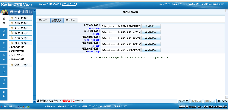Click the content scrollbar up arrow at top right

click(227, 10)
